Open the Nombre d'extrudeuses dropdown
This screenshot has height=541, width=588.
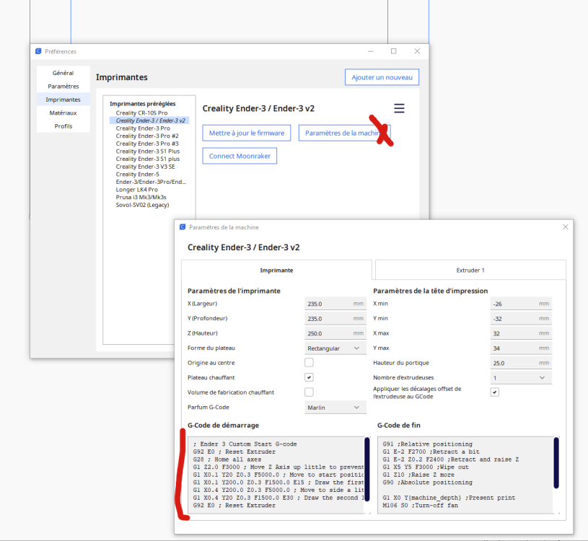click(x=521, y=377)
